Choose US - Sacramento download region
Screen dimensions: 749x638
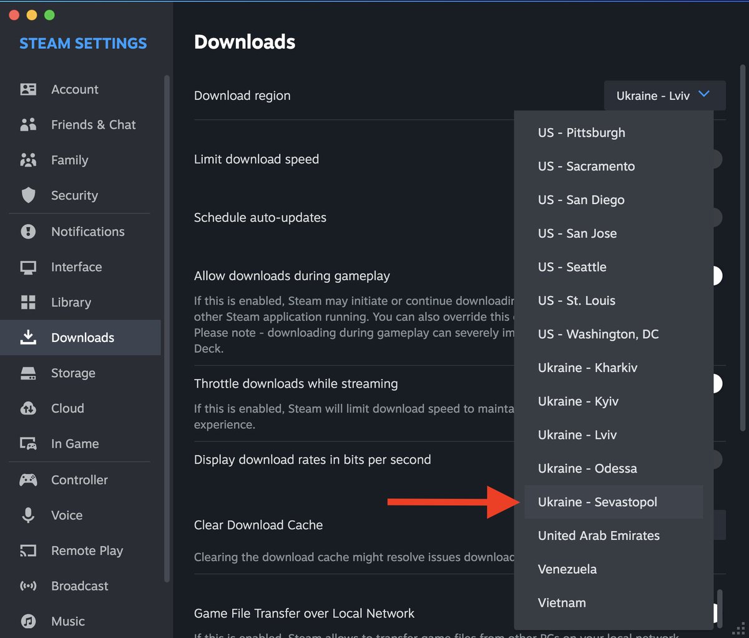point(614,166)
